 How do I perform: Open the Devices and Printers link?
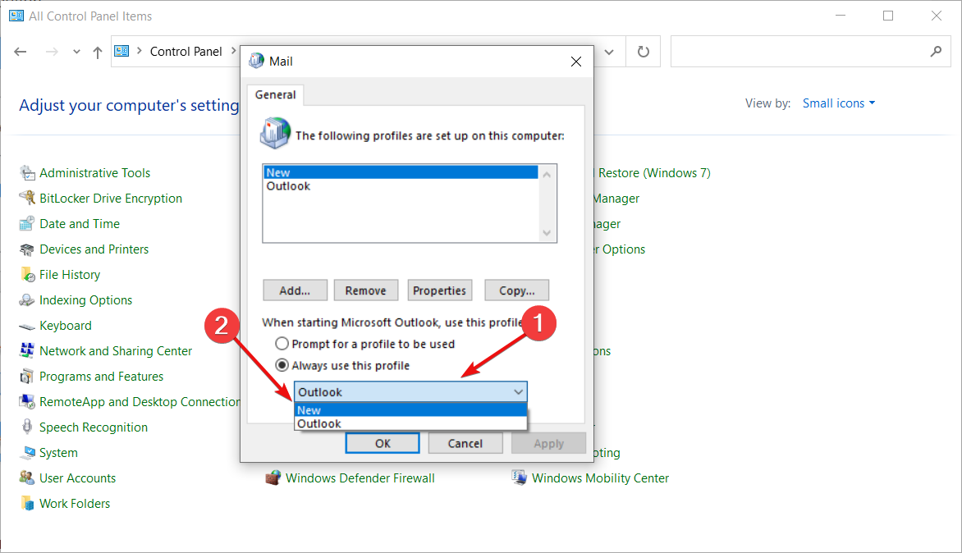(x=94, y=249)
